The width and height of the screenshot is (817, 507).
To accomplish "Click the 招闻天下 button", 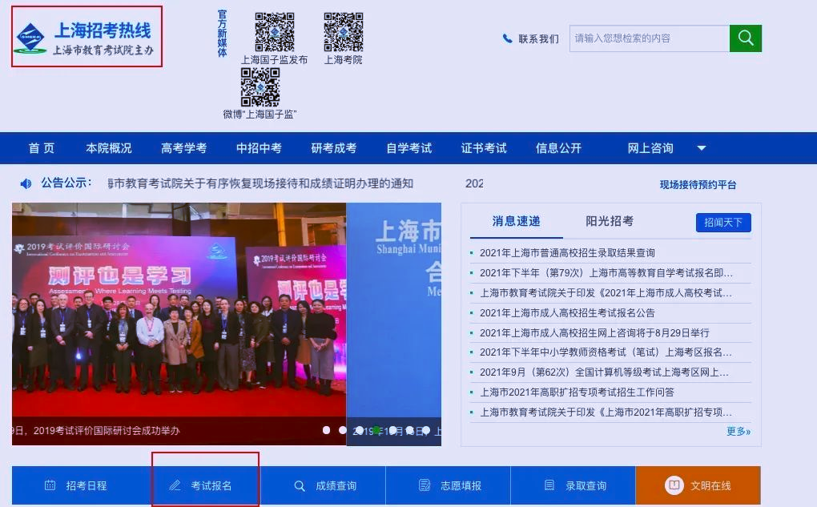I will 722,223.
